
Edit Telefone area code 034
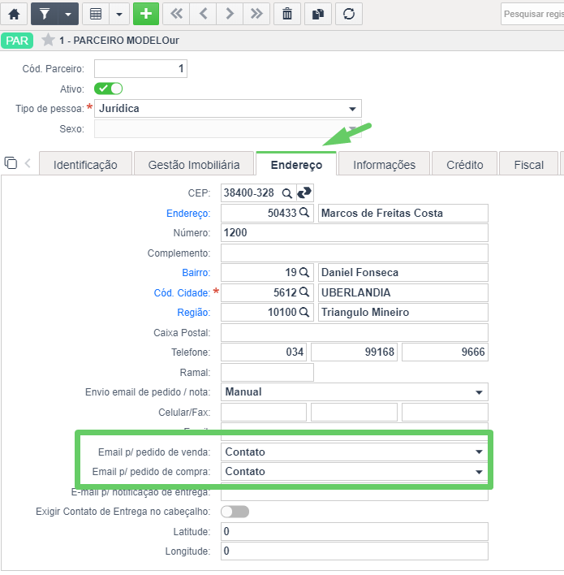[264, 352]
